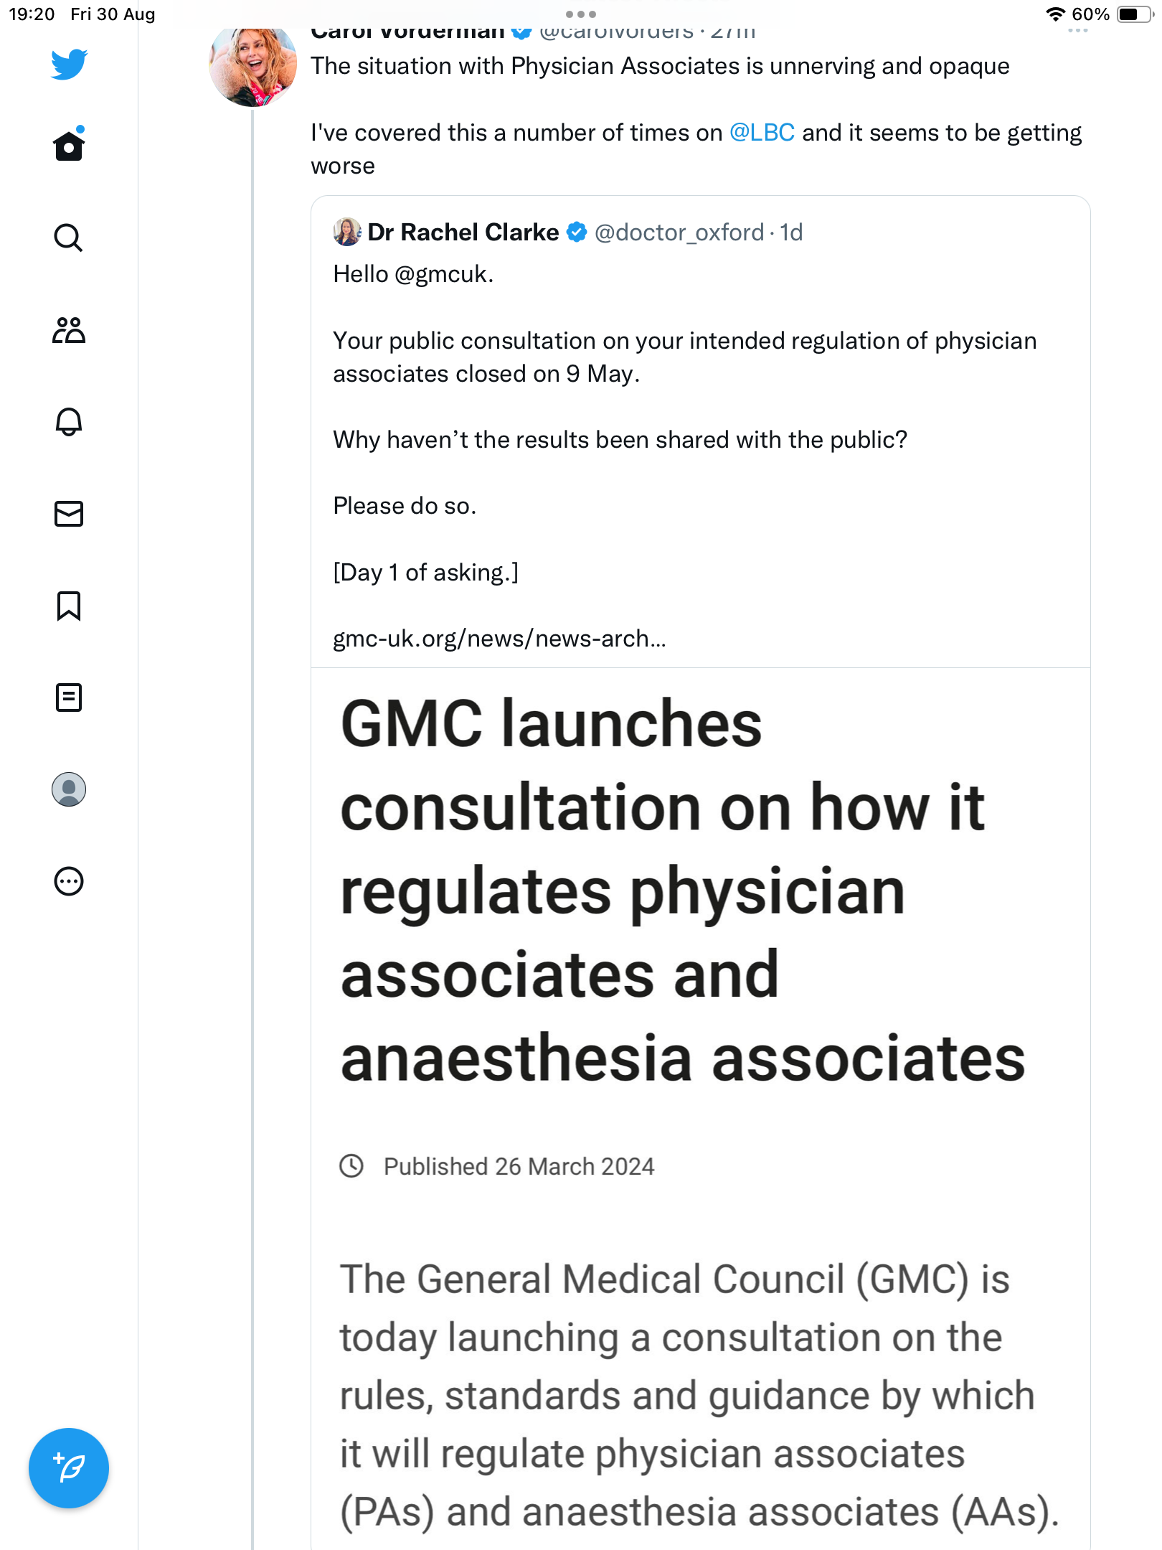Viewport: 1162px width, 1550px height.
Task: Open the Bookmarks icon
Action: point(69,606)
